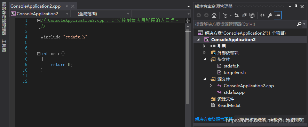Image resolution: width=308 pixels, height=127 pixels.
Task: Click the pending changes filter clock icon
Action: 225,15
